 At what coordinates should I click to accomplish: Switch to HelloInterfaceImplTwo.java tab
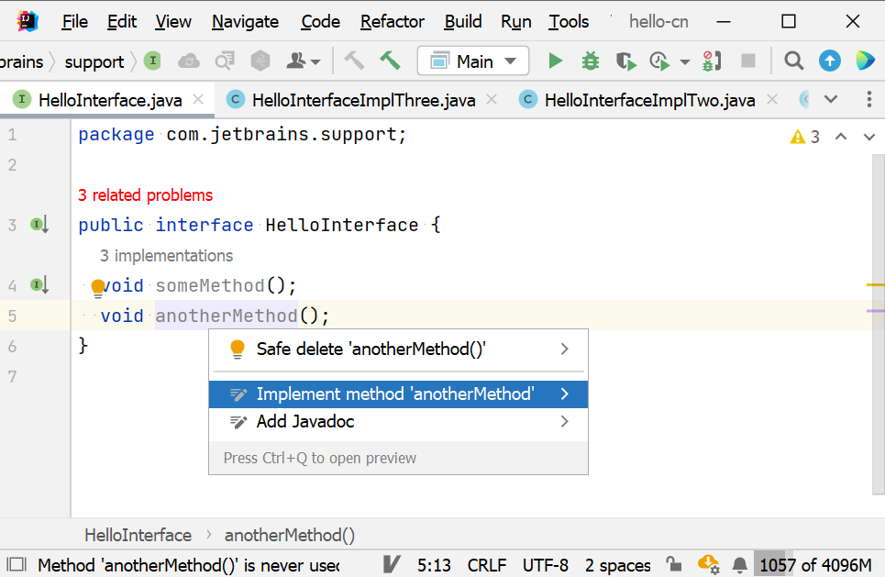[649, 101]
